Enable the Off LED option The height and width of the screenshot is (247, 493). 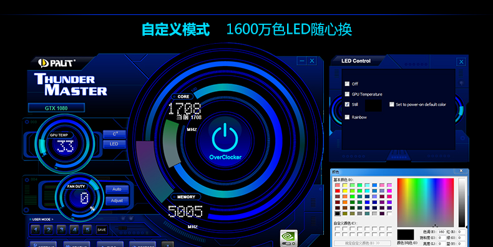[x=347, y=84]
